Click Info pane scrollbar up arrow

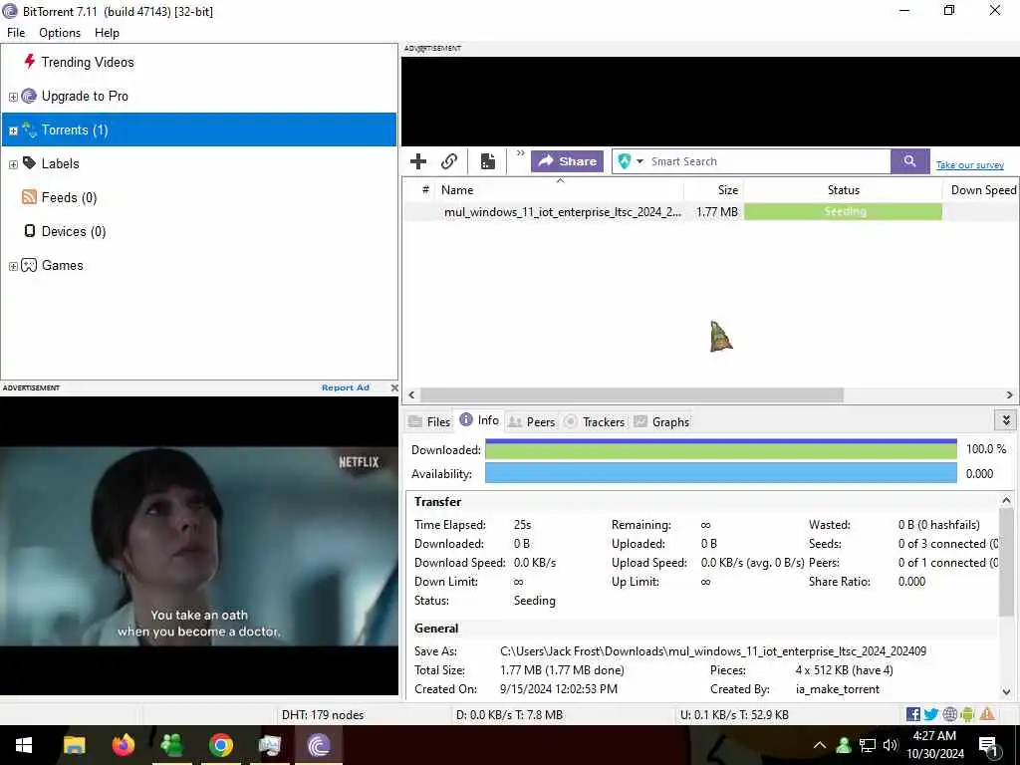pyautogui.click(x=1006, y=500)
